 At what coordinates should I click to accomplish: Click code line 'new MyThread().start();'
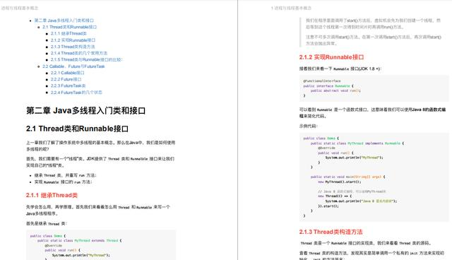point(340,182)
